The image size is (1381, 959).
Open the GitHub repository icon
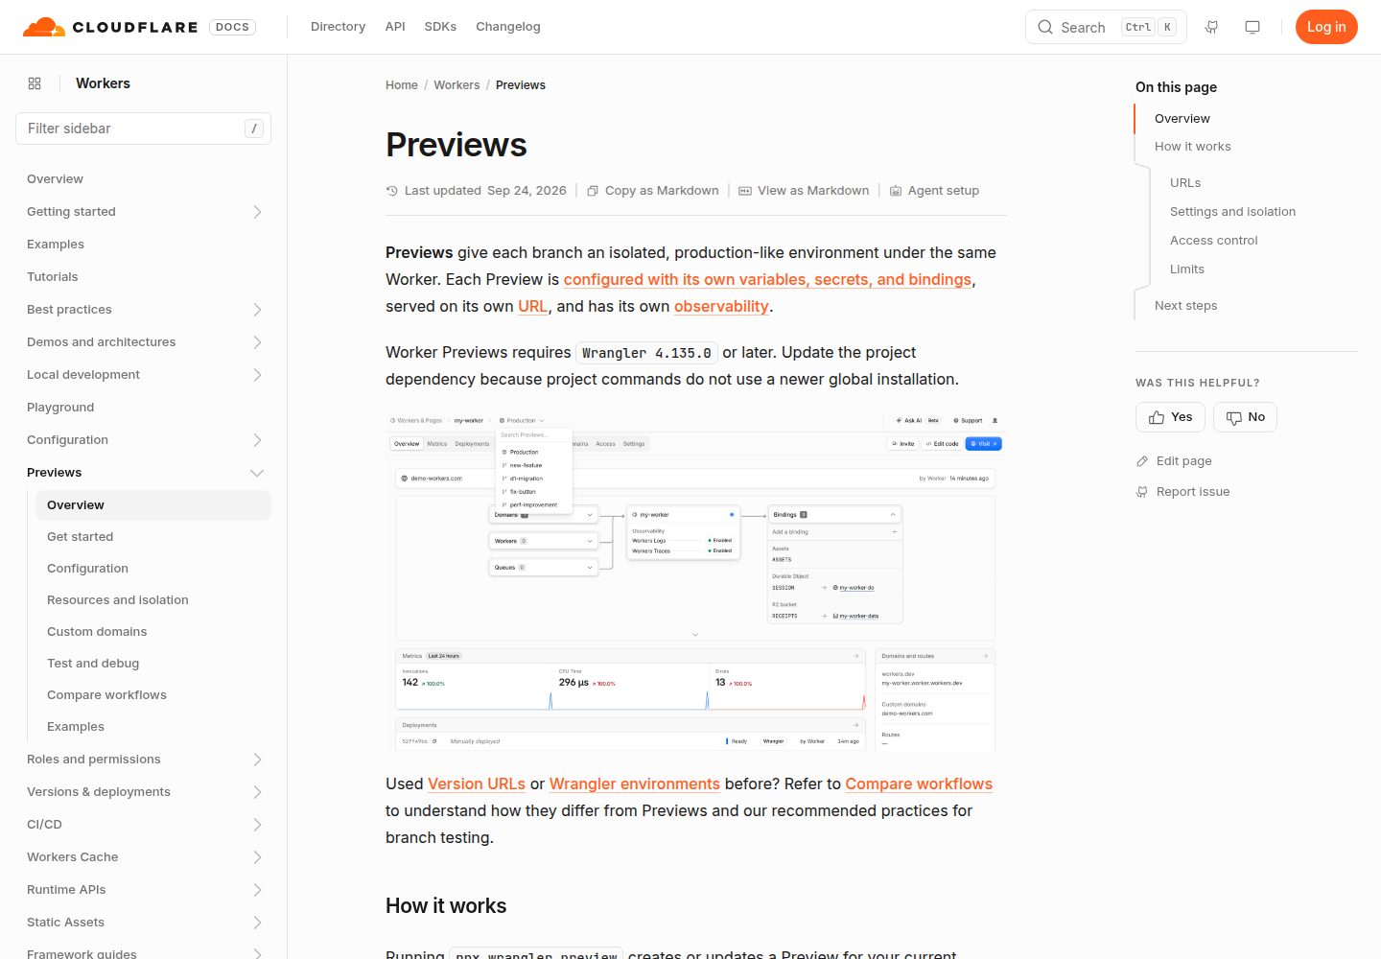(1212, 27)
